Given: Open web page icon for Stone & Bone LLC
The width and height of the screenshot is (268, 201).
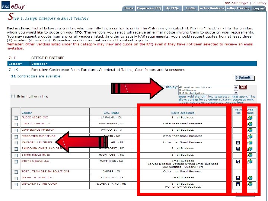Looking at the screenshot, I should [250, 161].
